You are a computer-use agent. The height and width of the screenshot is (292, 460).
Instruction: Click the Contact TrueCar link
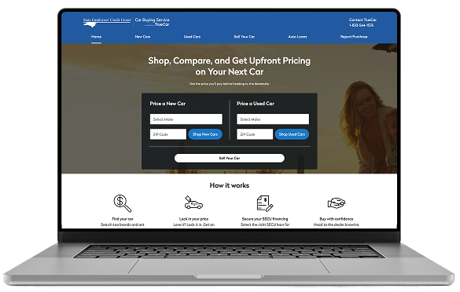(362, 20)
